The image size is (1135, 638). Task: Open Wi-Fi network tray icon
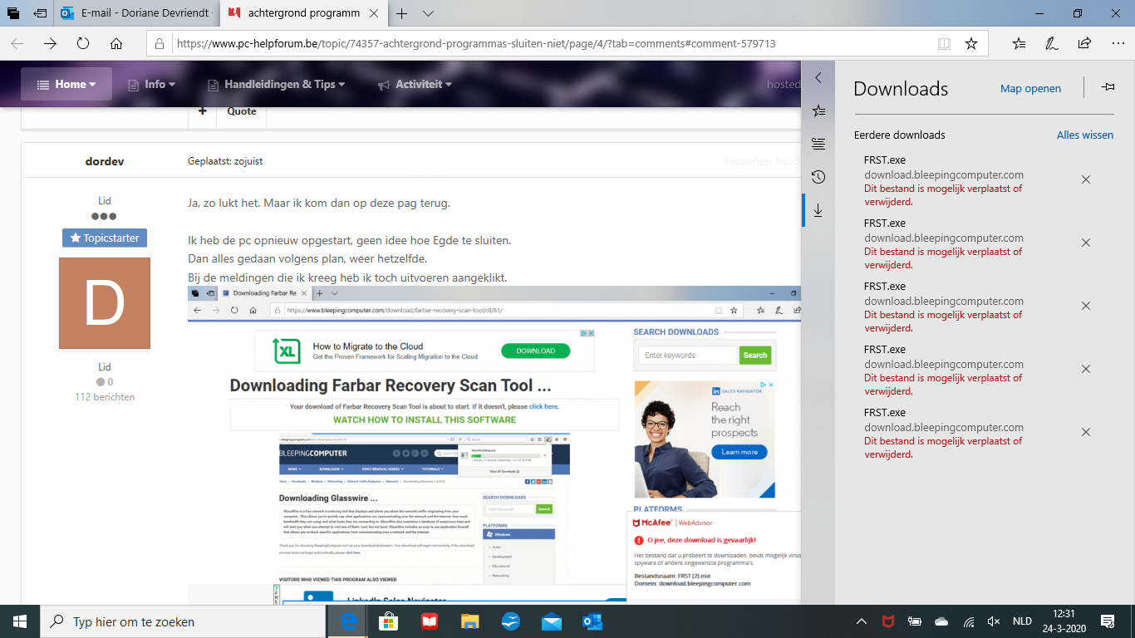(x=968, y=621)
